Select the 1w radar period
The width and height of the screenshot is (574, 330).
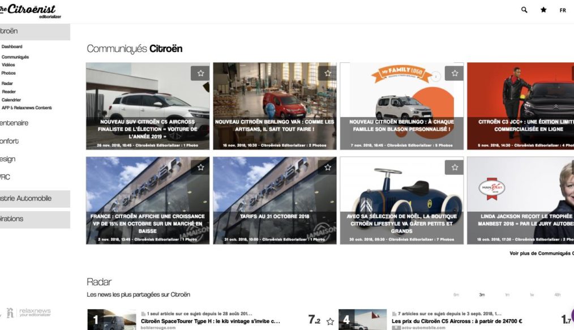click(532, 294)
